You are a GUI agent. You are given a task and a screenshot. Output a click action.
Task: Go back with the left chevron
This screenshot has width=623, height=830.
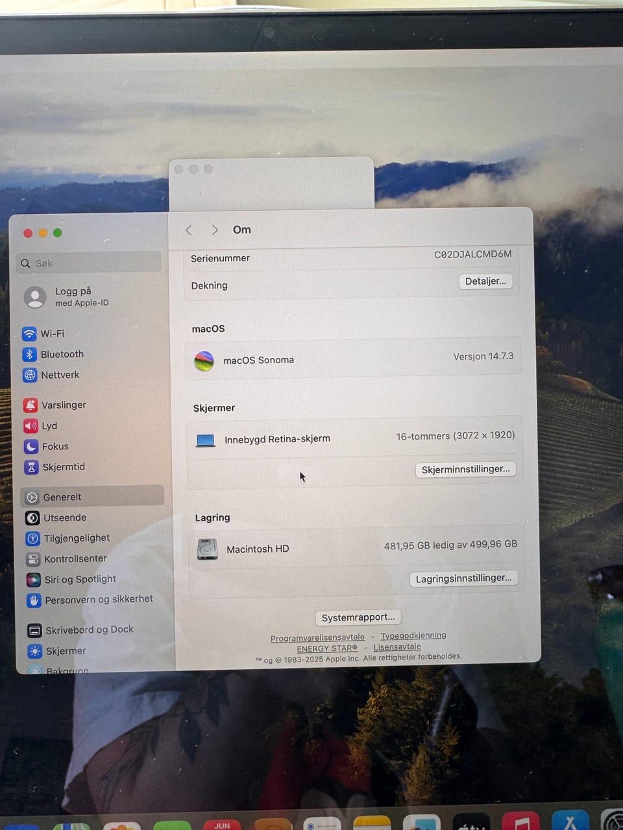(x=189, y=230)
